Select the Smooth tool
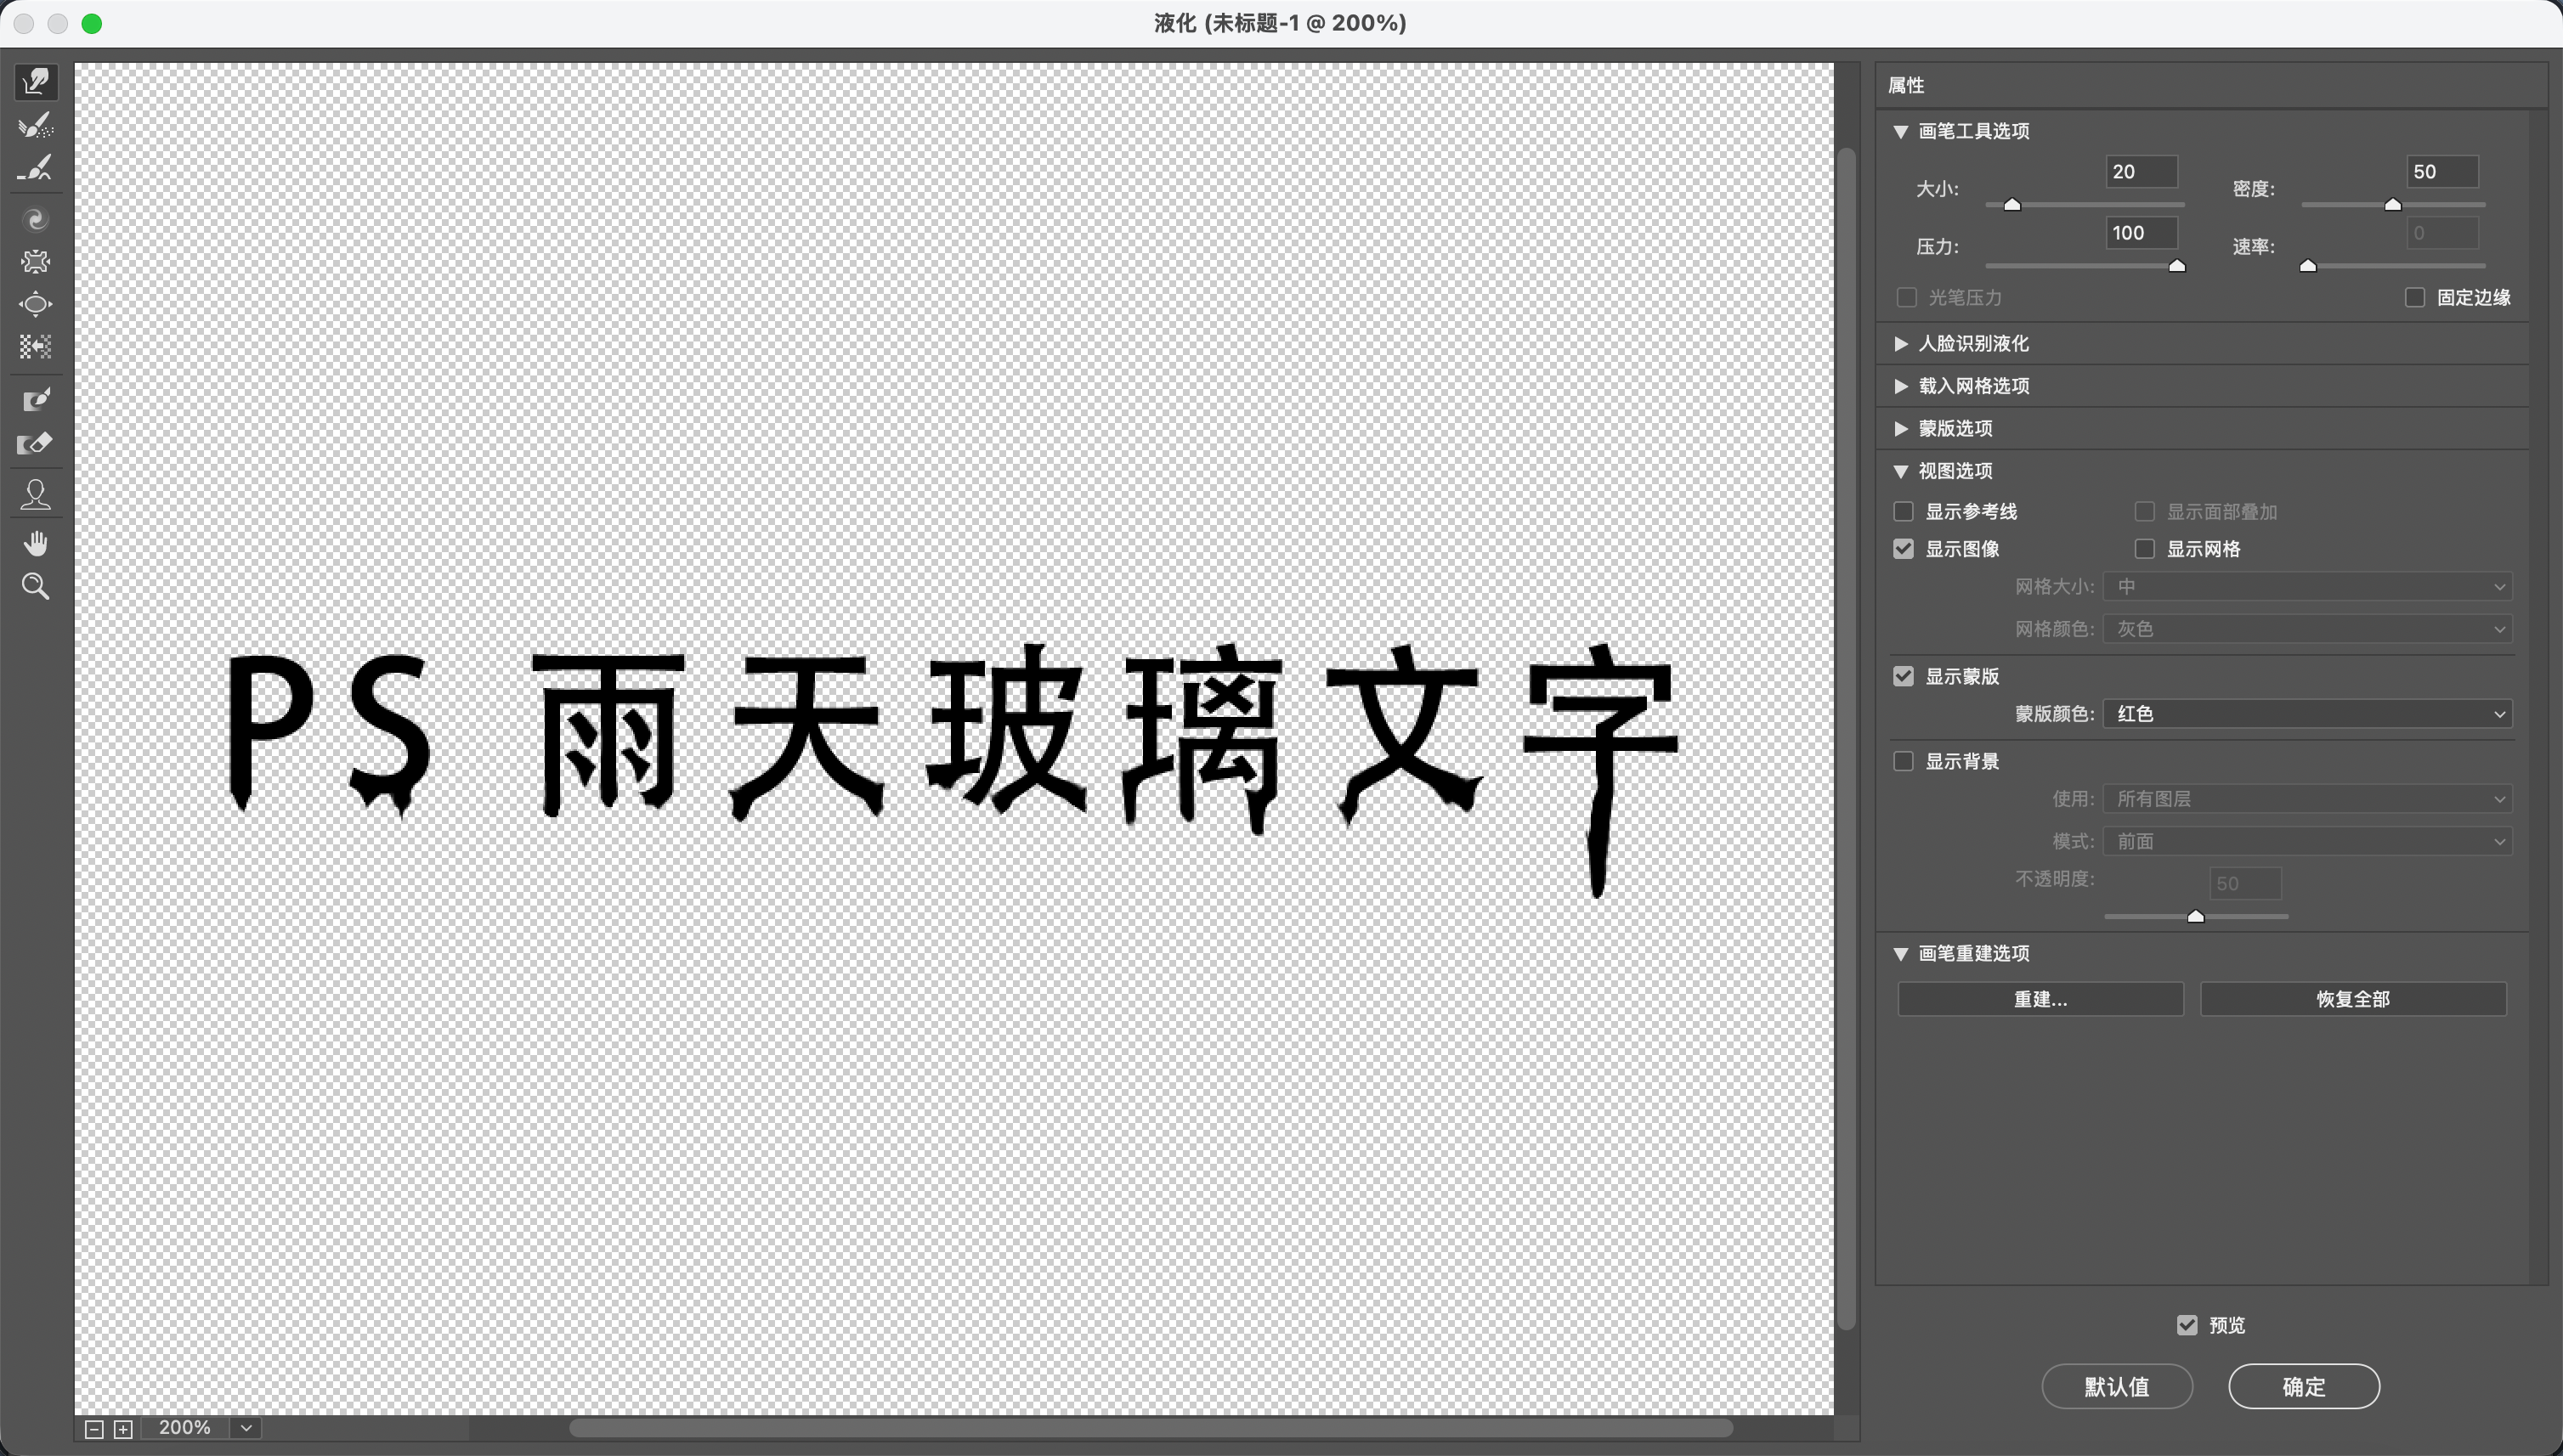Screen dimensions: 2563x1456 36,167
